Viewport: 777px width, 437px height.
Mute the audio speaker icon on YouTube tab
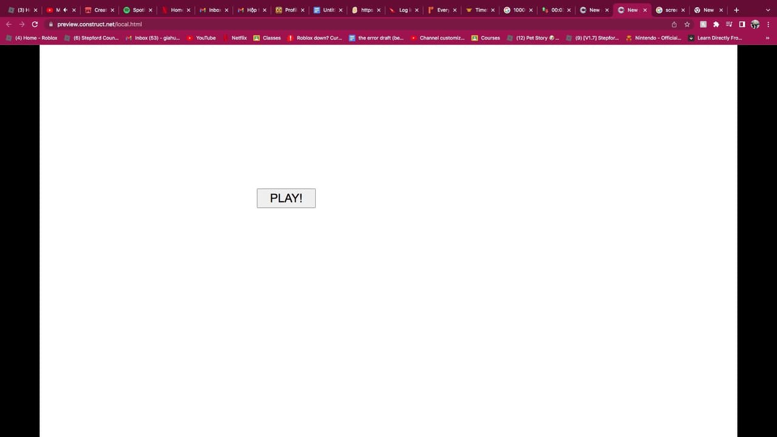click(64, 10)
